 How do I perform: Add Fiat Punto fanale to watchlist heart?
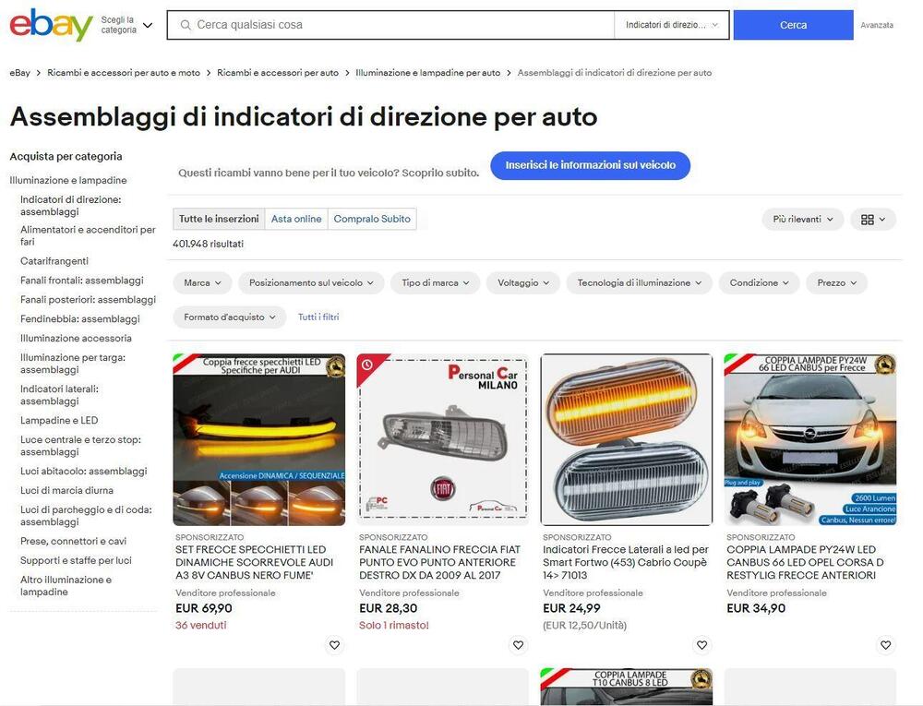(x=518, y=645)
